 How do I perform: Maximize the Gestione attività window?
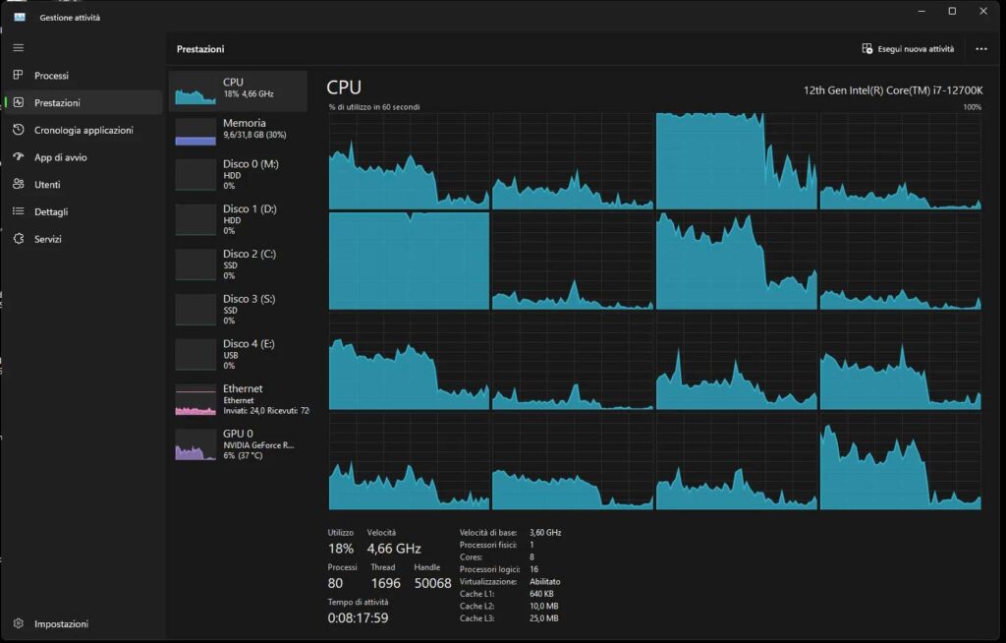coord(952,11)
